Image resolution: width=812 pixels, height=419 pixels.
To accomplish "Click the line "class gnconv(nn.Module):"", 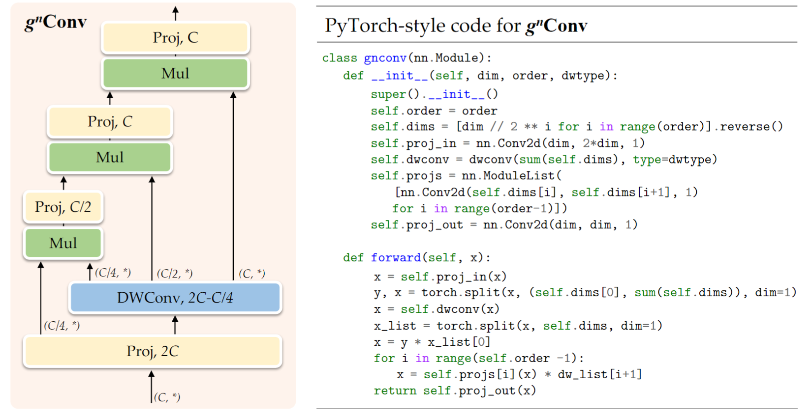I will [407, 58].
